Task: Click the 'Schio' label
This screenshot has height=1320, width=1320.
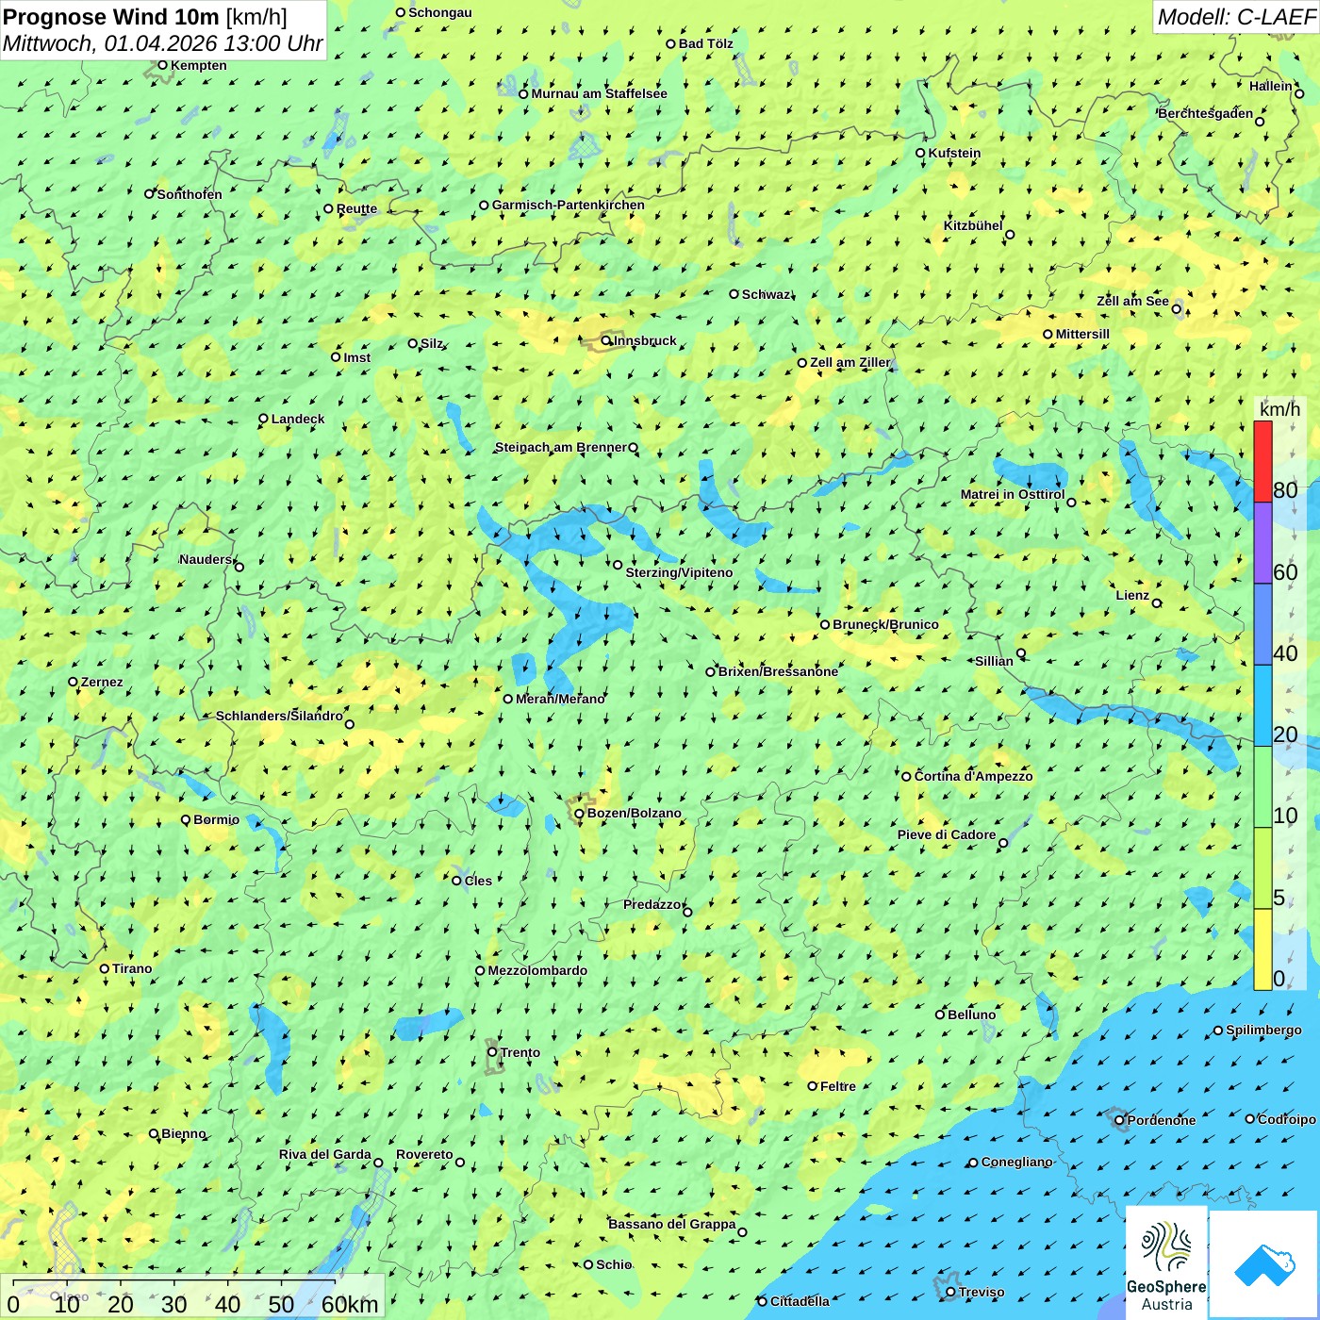Action: (614, 1264)
